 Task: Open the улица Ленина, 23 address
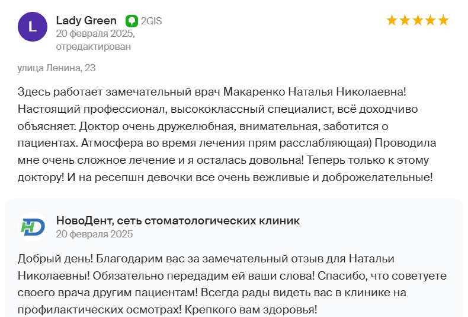56,68
